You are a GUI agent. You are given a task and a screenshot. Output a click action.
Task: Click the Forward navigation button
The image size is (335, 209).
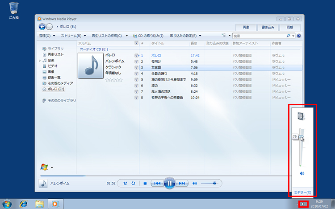click(x=49, y=27)
